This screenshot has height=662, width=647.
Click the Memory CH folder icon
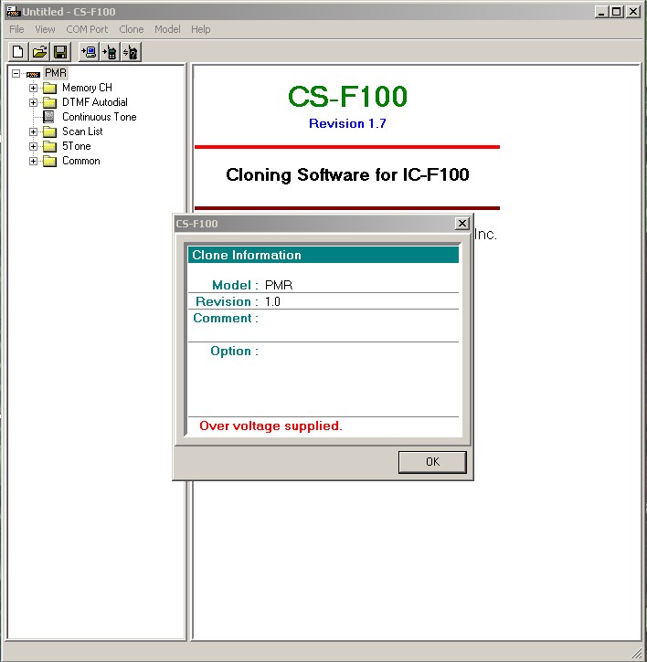50,89
